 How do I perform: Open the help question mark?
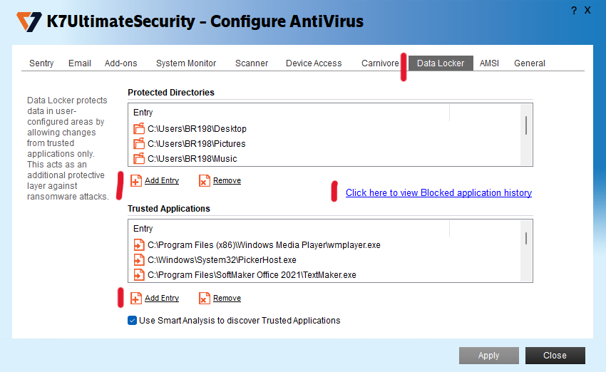574,11
